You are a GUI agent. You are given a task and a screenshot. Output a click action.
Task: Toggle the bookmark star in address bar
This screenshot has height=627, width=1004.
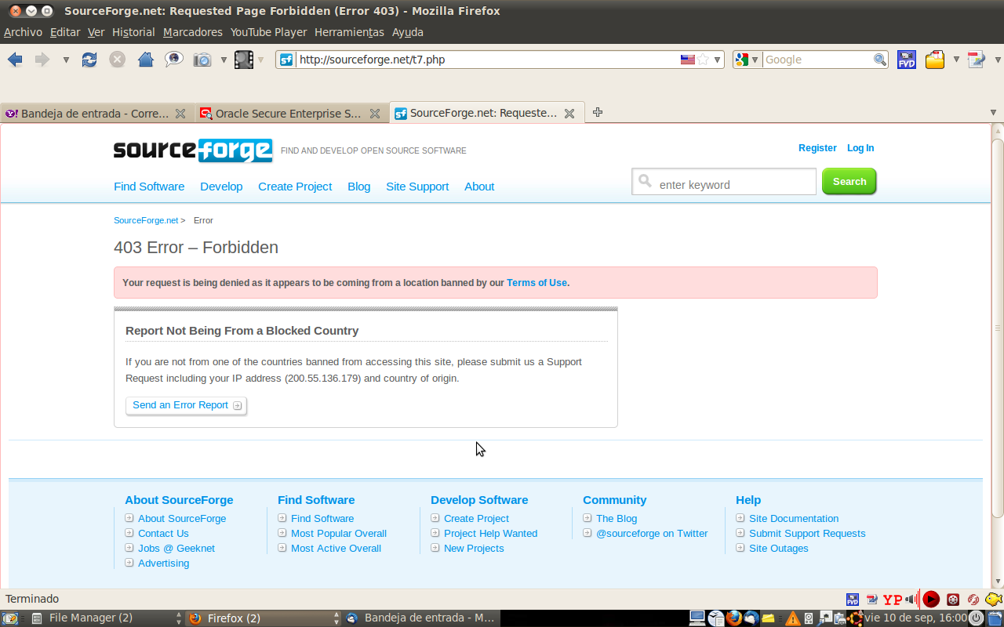tap(703, 60)
